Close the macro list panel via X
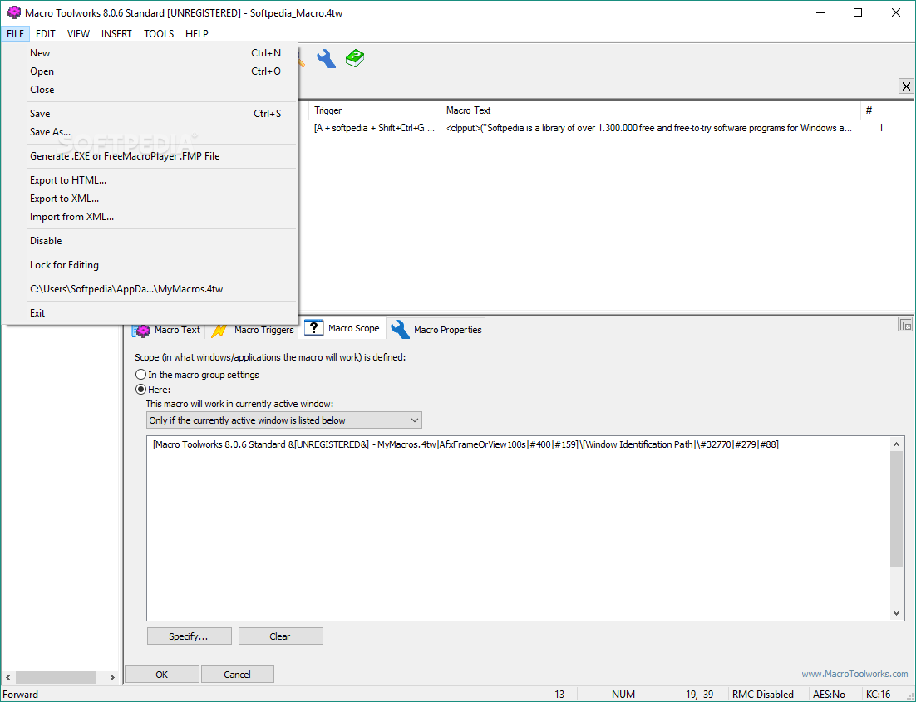The image size is (916, 702). [x=905, y=86]
